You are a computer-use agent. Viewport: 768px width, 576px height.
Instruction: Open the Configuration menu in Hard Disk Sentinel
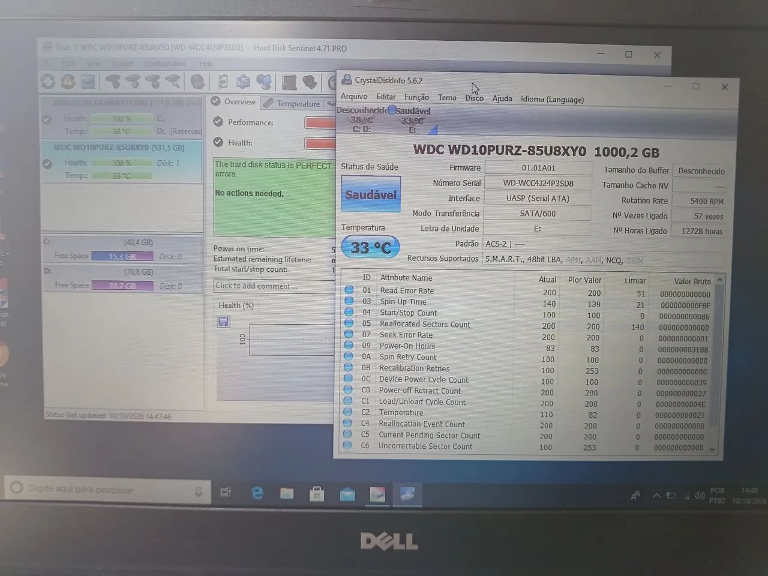point(165,64)
